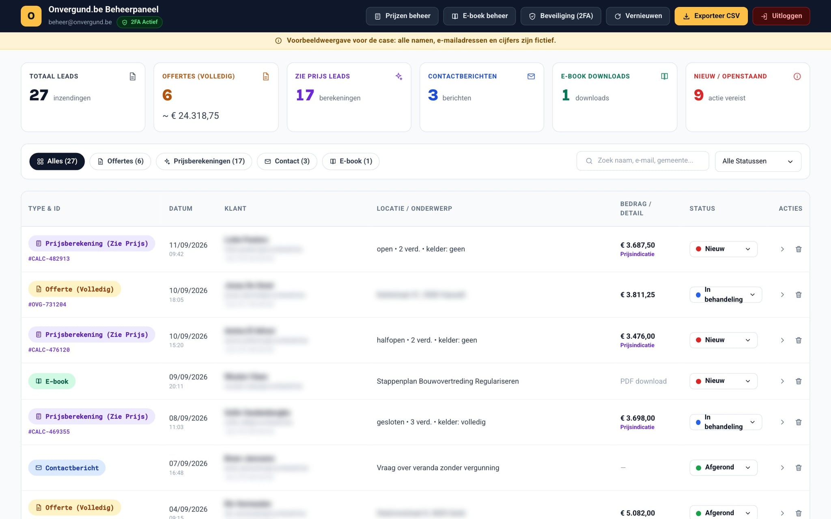This screenshot has height=519, width=831.
Task: Click the green E-book type badge
Action: [x=52, y=381]
